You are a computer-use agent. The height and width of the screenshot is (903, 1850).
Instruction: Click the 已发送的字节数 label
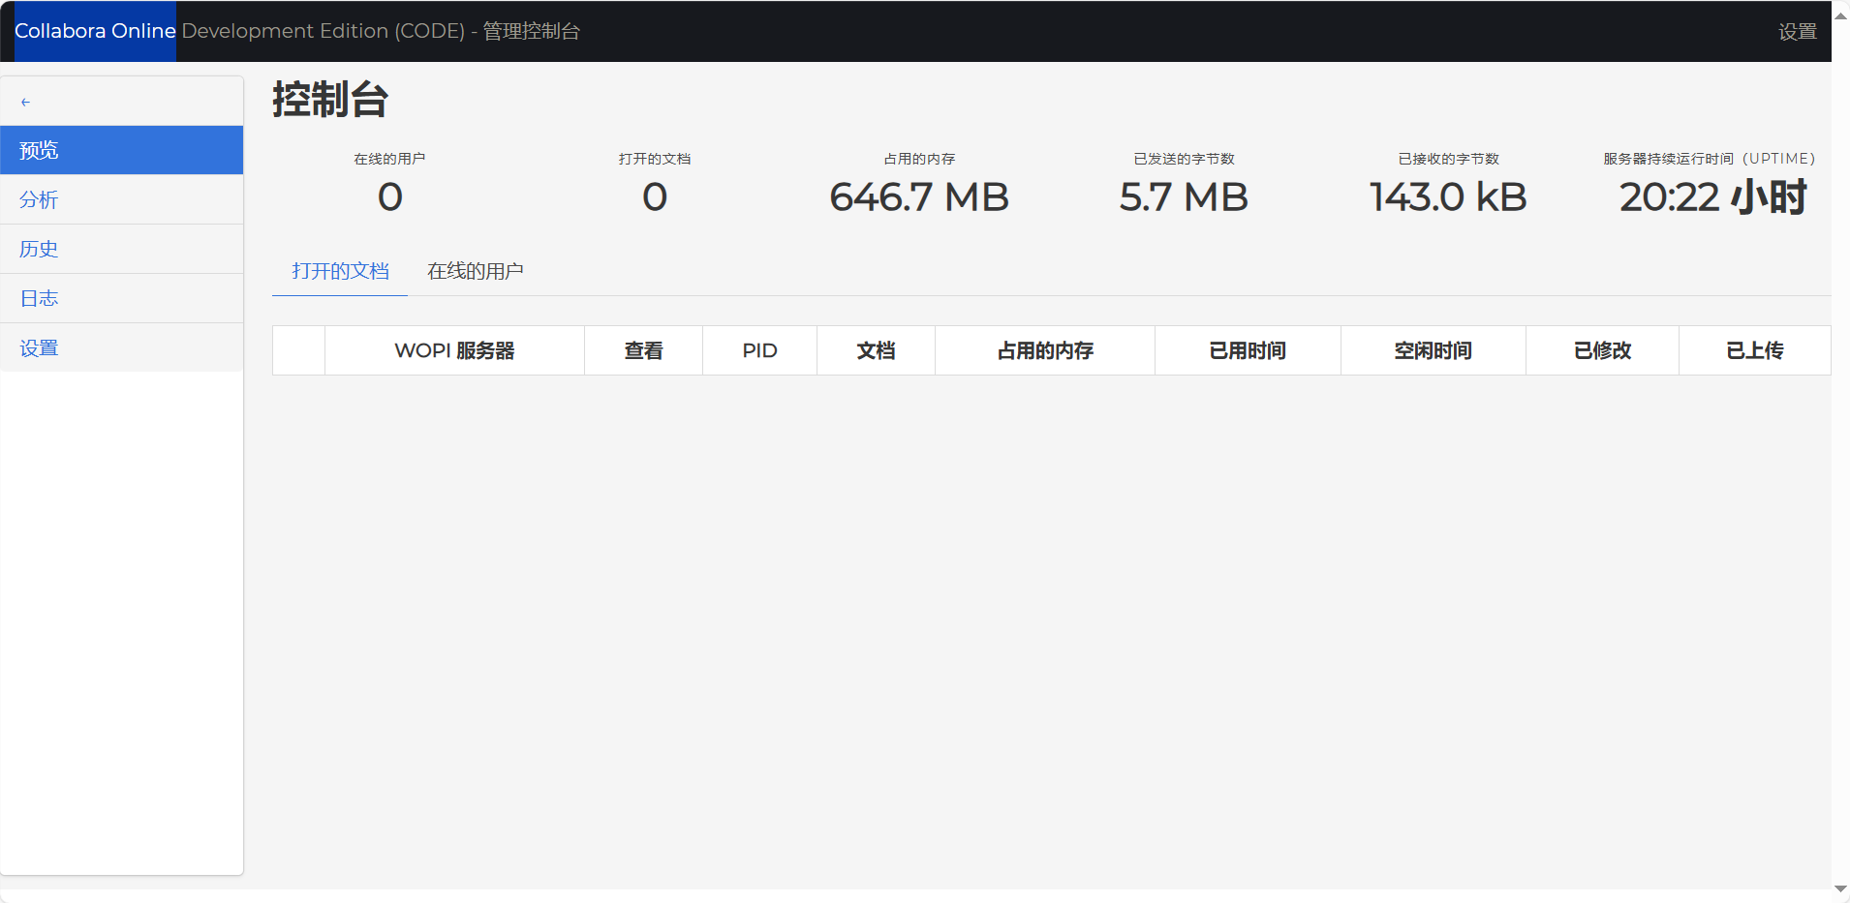click(1184, 159)
